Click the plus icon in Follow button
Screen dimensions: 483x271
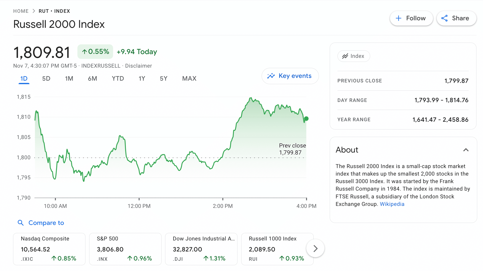pos(399,18)
